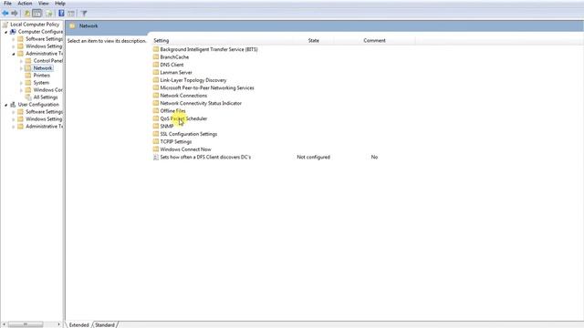584x328 pixels.
Task: Select System in the console tree
Action: click(41, 83)
